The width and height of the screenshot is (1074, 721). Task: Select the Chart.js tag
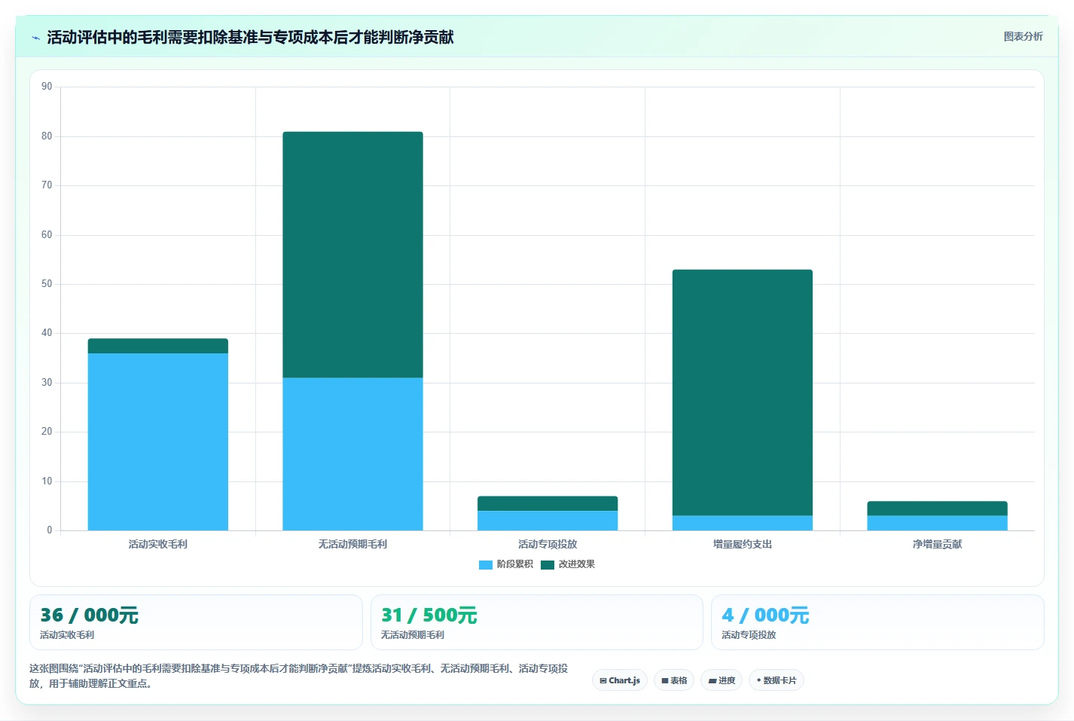(x=620, y=680)
